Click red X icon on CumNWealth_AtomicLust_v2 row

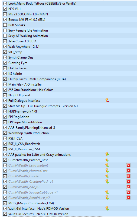click(x=128, y=198)
